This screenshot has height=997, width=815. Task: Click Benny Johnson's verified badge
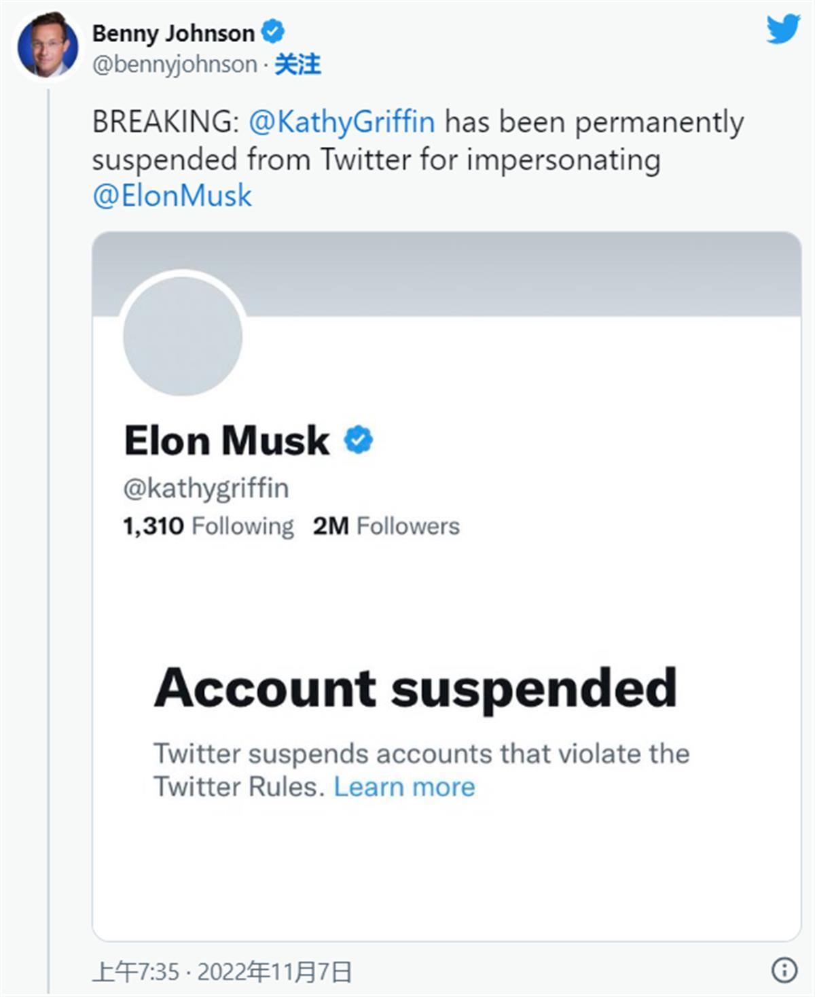pyautogui.click(x=273, y=32)
